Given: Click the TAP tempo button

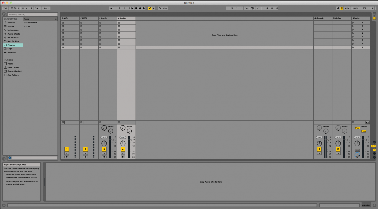Looking at the screenshot, I should [x=5, y=8].
